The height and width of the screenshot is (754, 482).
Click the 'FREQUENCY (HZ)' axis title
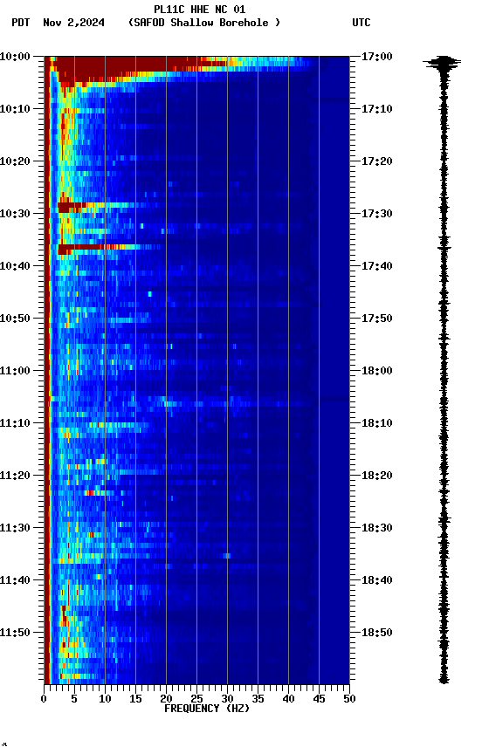pos(207,709)
